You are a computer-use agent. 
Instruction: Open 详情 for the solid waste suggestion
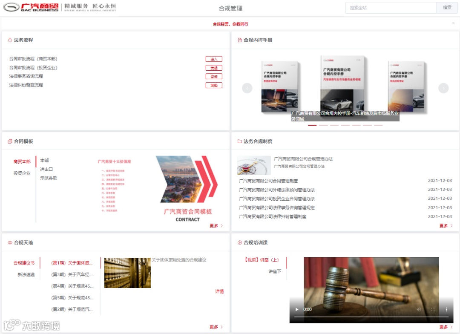pyautogui.click(x=219, y=291)
